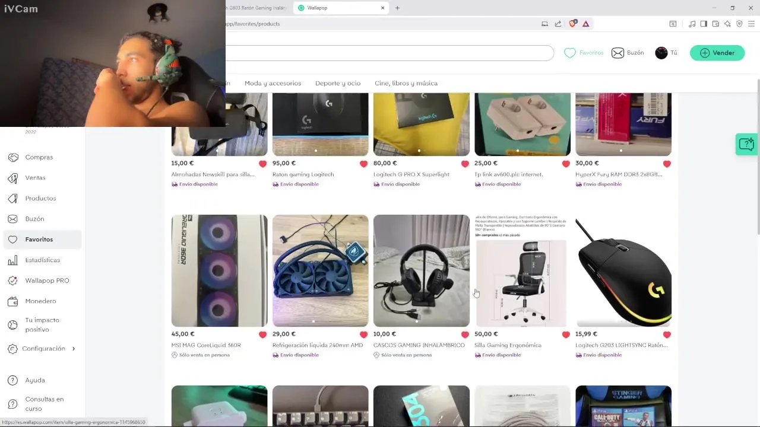Click the Configuración gear icon
760x427 pixels.
tap(13, 349)
